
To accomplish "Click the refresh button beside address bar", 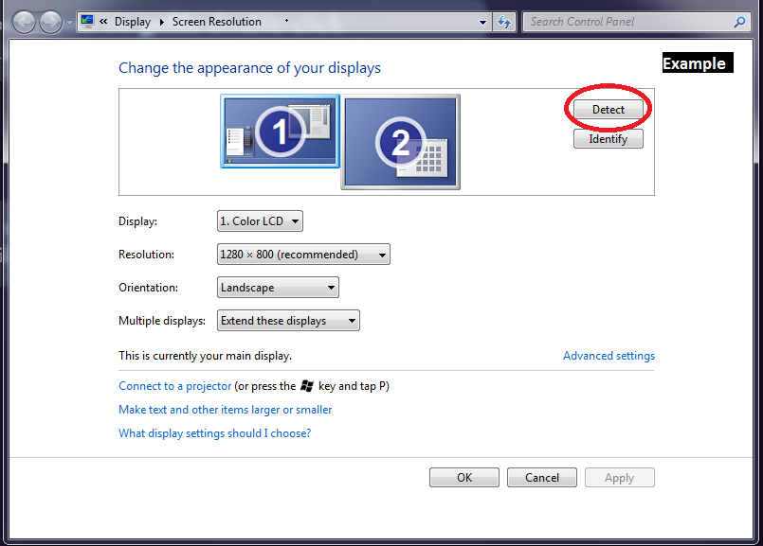I will 505,22.
